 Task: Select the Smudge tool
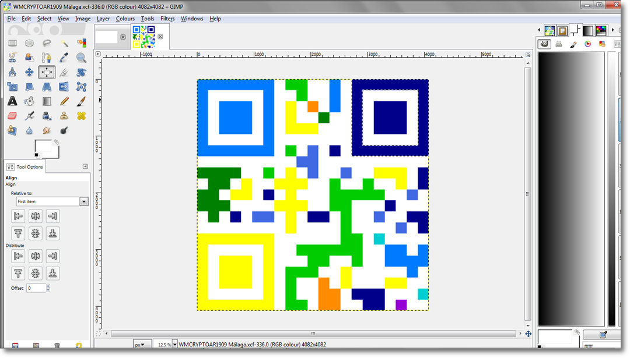coord(47,130)
